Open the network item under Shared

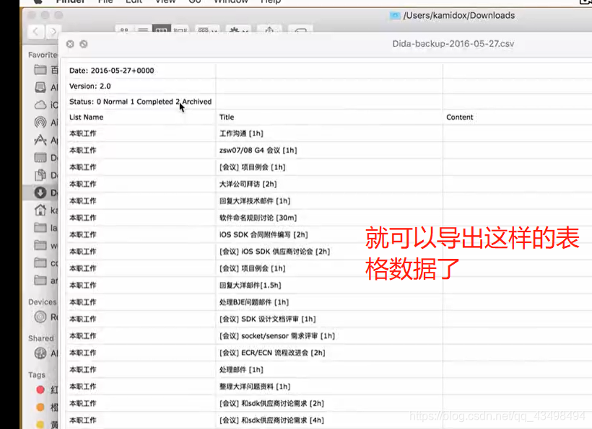click(x=45, y=353)
